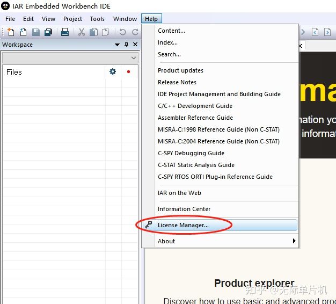Click the Undo arrow icon
Viewport: 336px width, 304px height.
pos(123,32)
